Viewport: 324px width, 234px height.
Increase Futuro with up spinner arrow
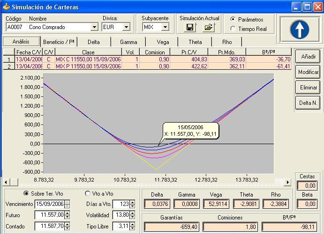[x=67, y=213]
